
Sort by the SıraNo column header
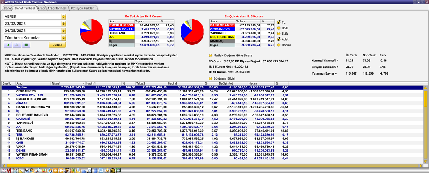pos(9,83)
